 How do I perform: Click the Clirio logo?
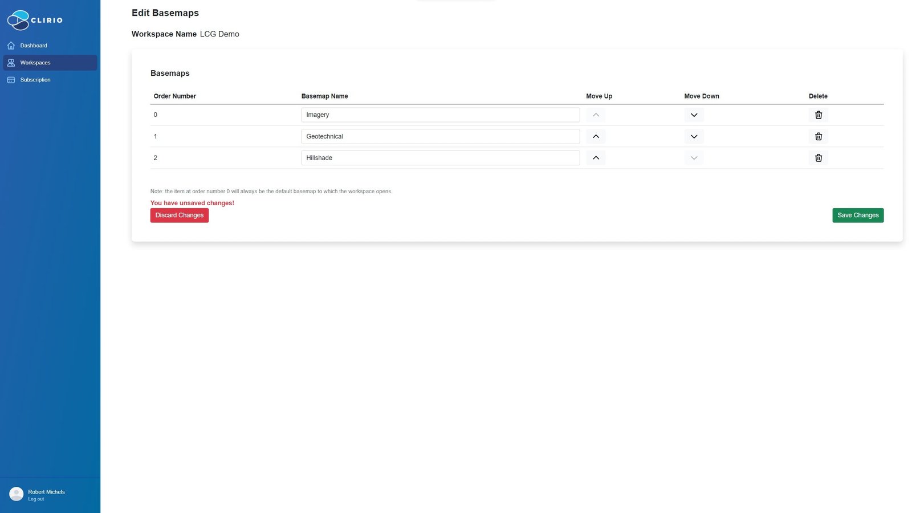35,20
